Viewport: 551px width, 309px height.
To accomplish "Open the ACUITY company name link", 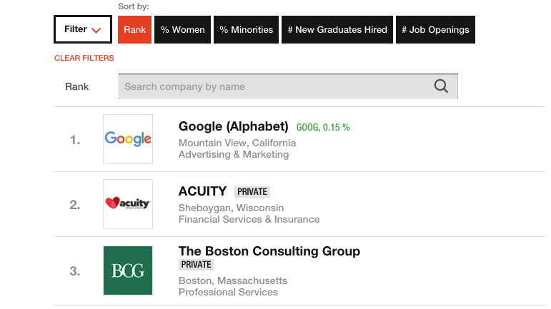I will pyautogui.click(x=202, y=191).
